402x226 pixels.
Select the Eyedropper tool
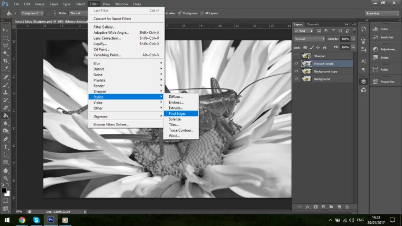(x=5, y=69)
